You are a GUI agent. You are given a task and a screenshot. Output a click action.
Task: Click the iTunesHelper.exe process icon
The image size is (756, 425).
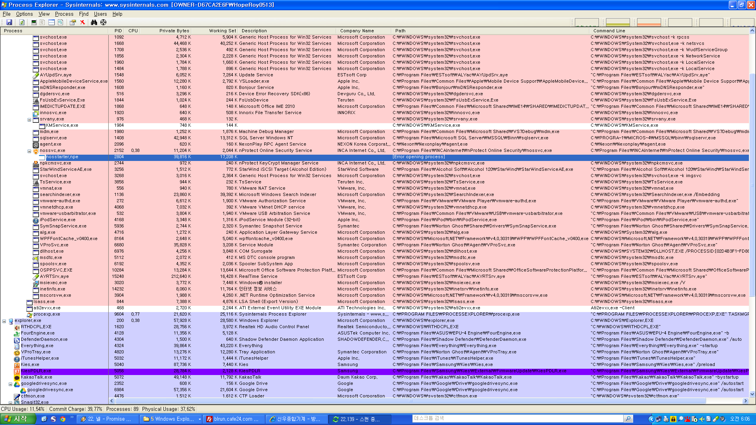pyautogui.click(x=17, y=358)
